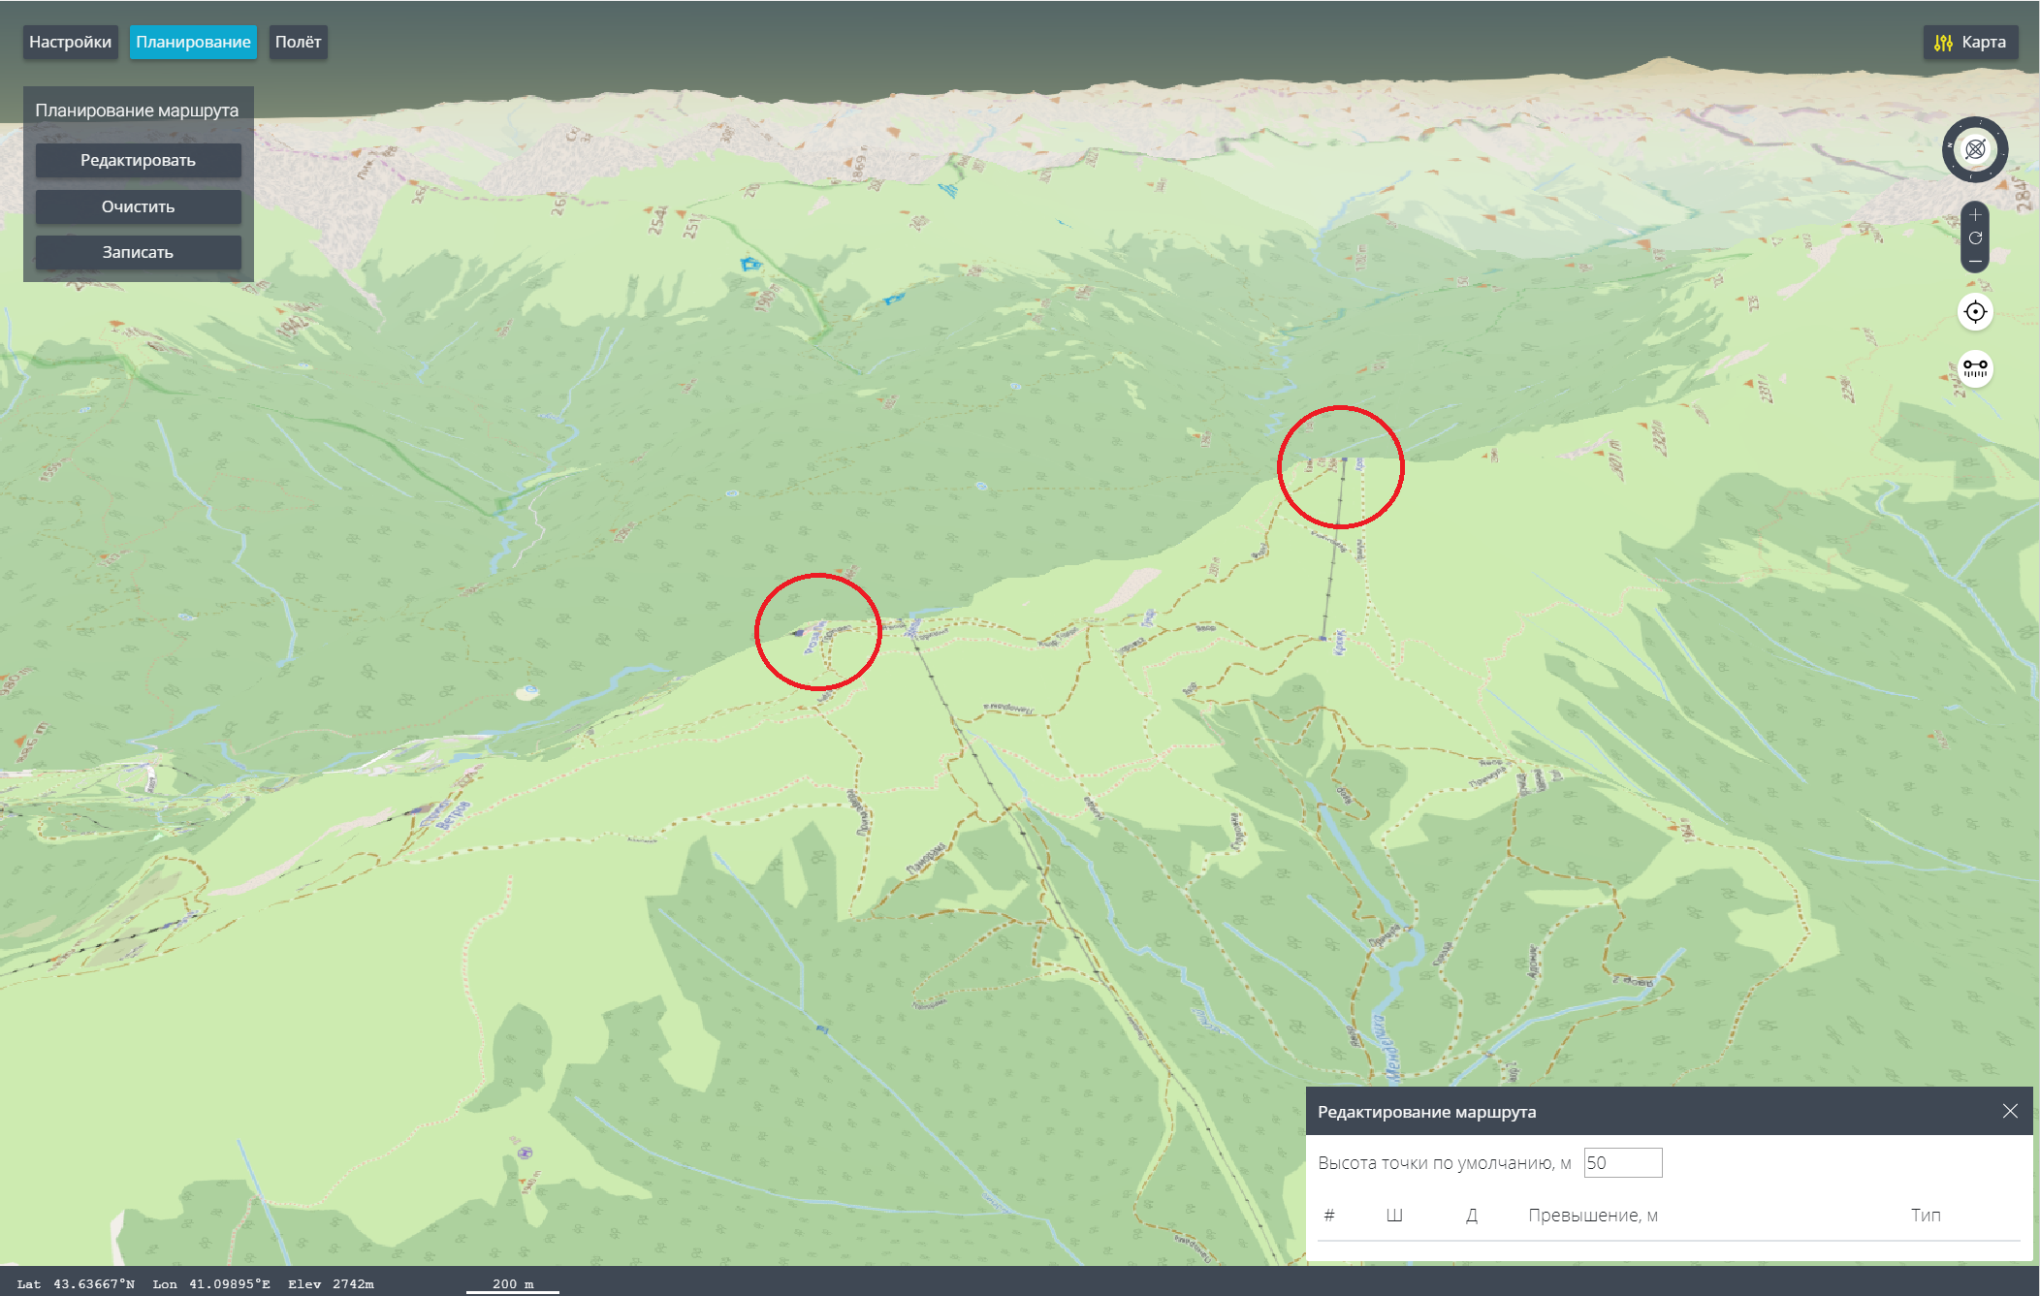Reset view with the circular arrow icon
2040x1296 pixels.
(1975, 238)
